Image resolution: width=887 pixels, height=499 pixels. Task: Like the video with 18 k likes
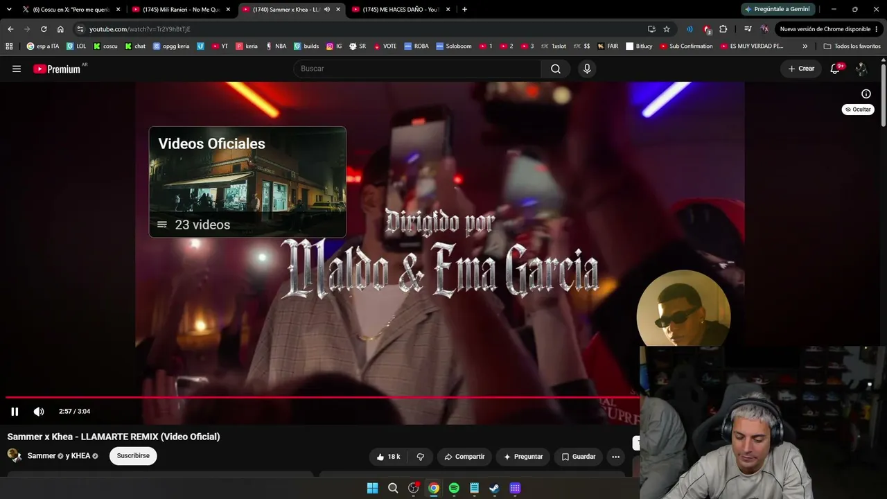click(x=388, y=457)
